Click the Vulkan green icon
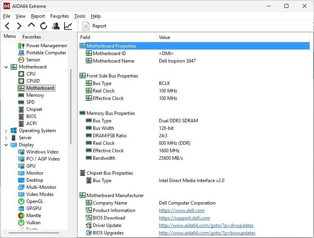The image size is (314, 238). (21, 223)
